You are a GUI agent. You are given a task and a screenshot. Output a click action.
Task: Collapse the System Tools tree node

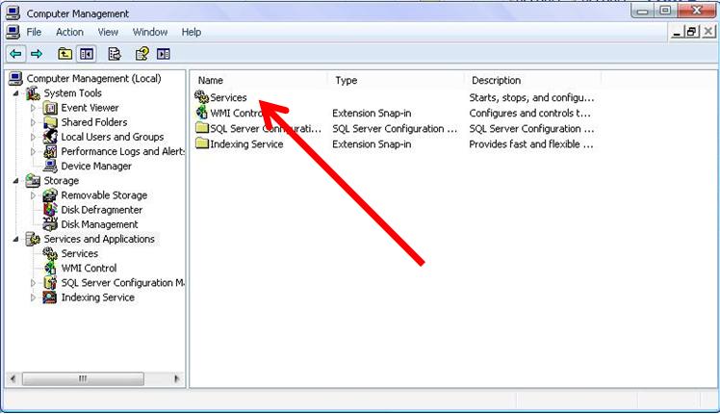(16, 93)
